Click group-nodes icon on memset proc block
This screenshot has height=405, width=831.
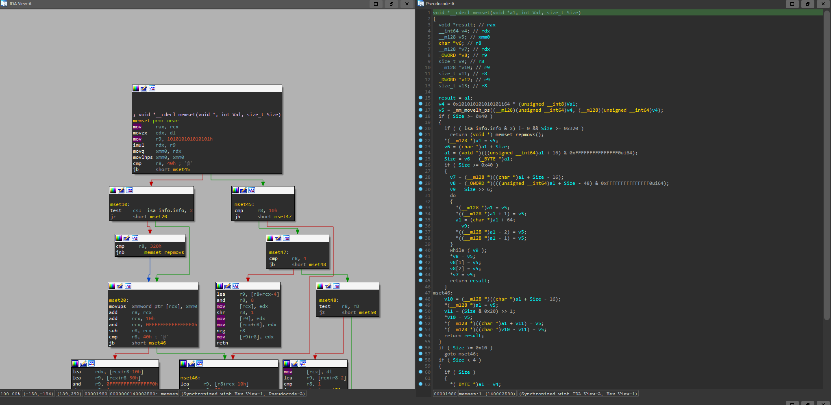pyautogui.click(x=152, y=88)
